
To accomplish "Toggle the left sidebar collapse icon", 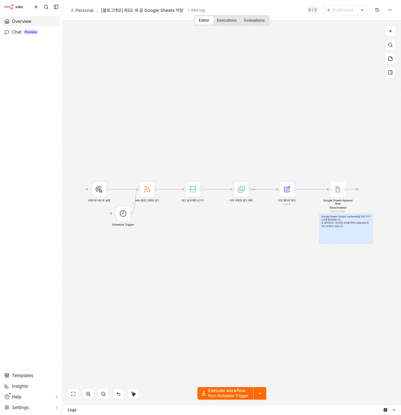I will pyautogui.click(x=56, y=7).
